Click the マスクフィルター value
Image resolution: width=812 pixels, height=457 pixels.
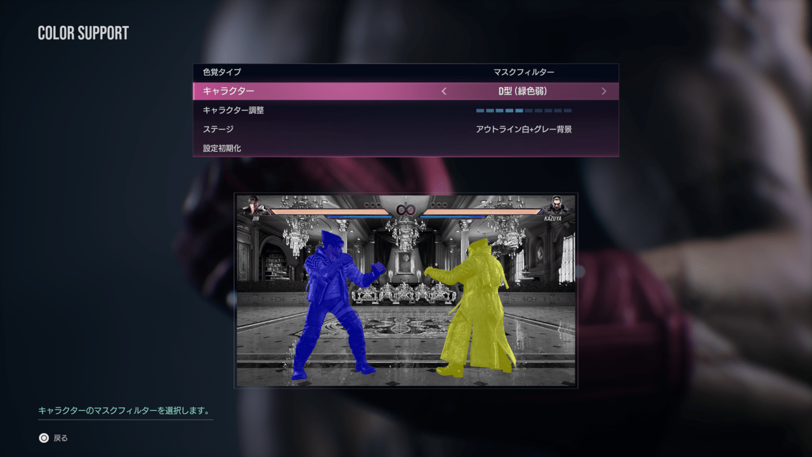coord(524,72)
